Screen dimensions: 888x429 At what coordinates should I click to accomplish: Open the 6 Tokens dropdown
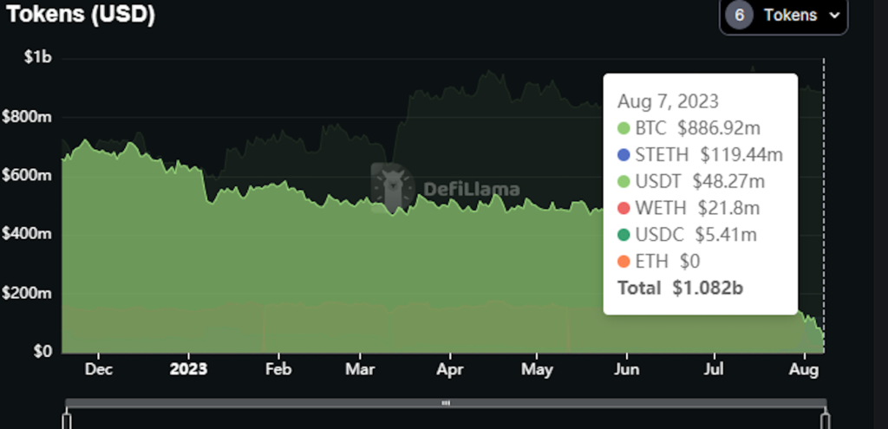[783, 16]
